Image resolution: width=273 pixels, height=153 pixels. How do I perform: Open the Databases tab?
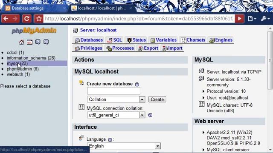[89, 40]
